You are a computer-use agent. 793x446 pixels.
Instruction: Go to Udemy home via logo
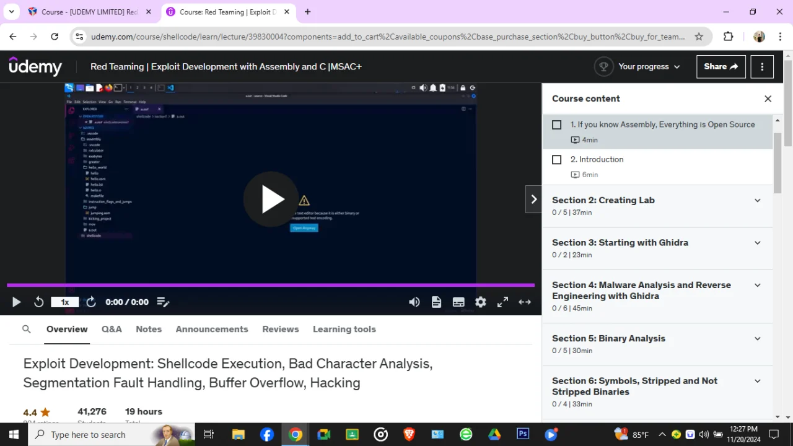(x=35, y=66)
